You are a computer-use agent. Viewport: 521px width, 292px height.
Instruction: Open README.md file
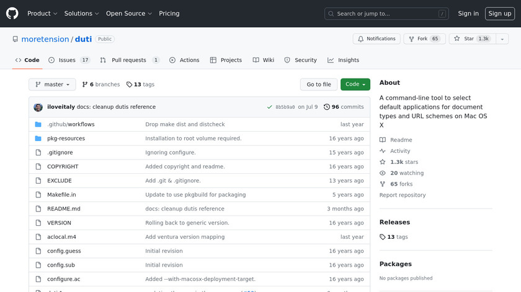click(x=63, y=209)
